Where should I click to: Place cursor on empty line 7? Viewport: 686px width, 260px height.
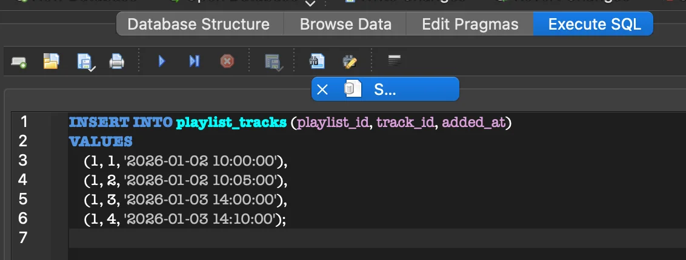pyautogui.click(x=364, y=238)
